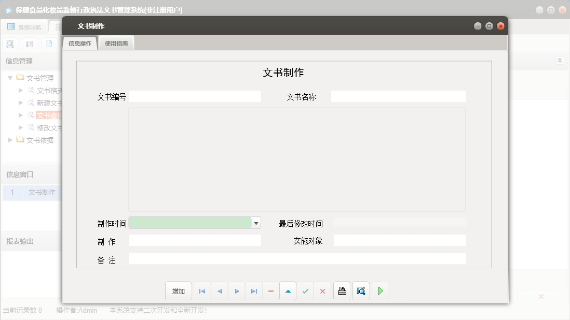The width and height of the screenshot is (570, 320).
Task: Open the 制作时间 date dropdown
Action: 256,223
